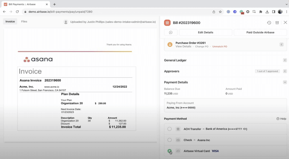
Task: Close the Bill Payments browser tab
Action: (47, 4)
